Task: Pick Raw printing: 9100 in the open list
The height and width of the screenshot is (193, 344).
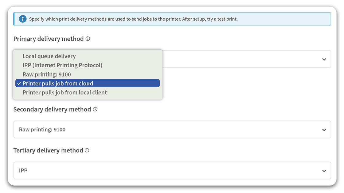Action: (x=47, y=74)
